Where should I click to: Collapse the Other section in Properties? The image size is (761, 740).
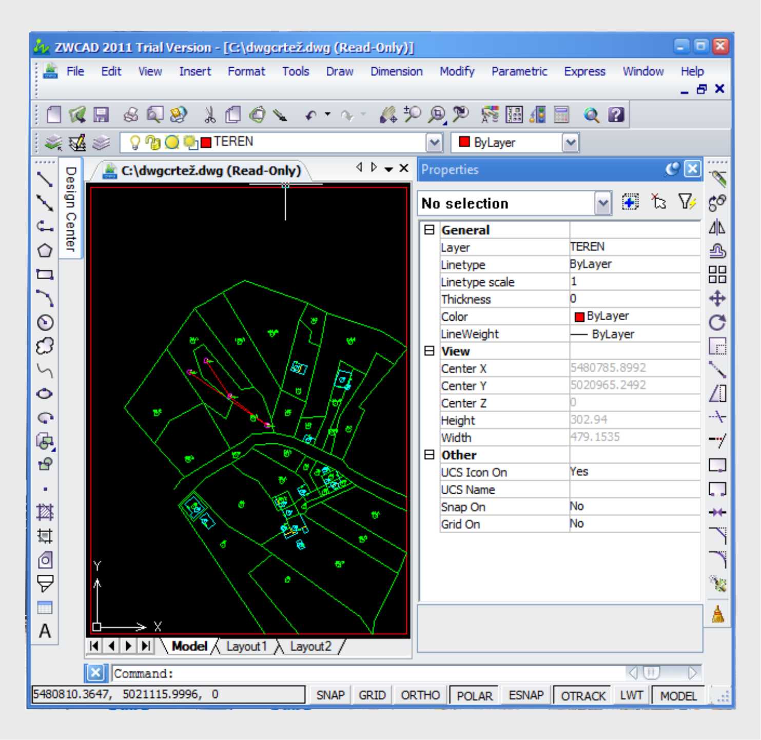pos(430,455)
